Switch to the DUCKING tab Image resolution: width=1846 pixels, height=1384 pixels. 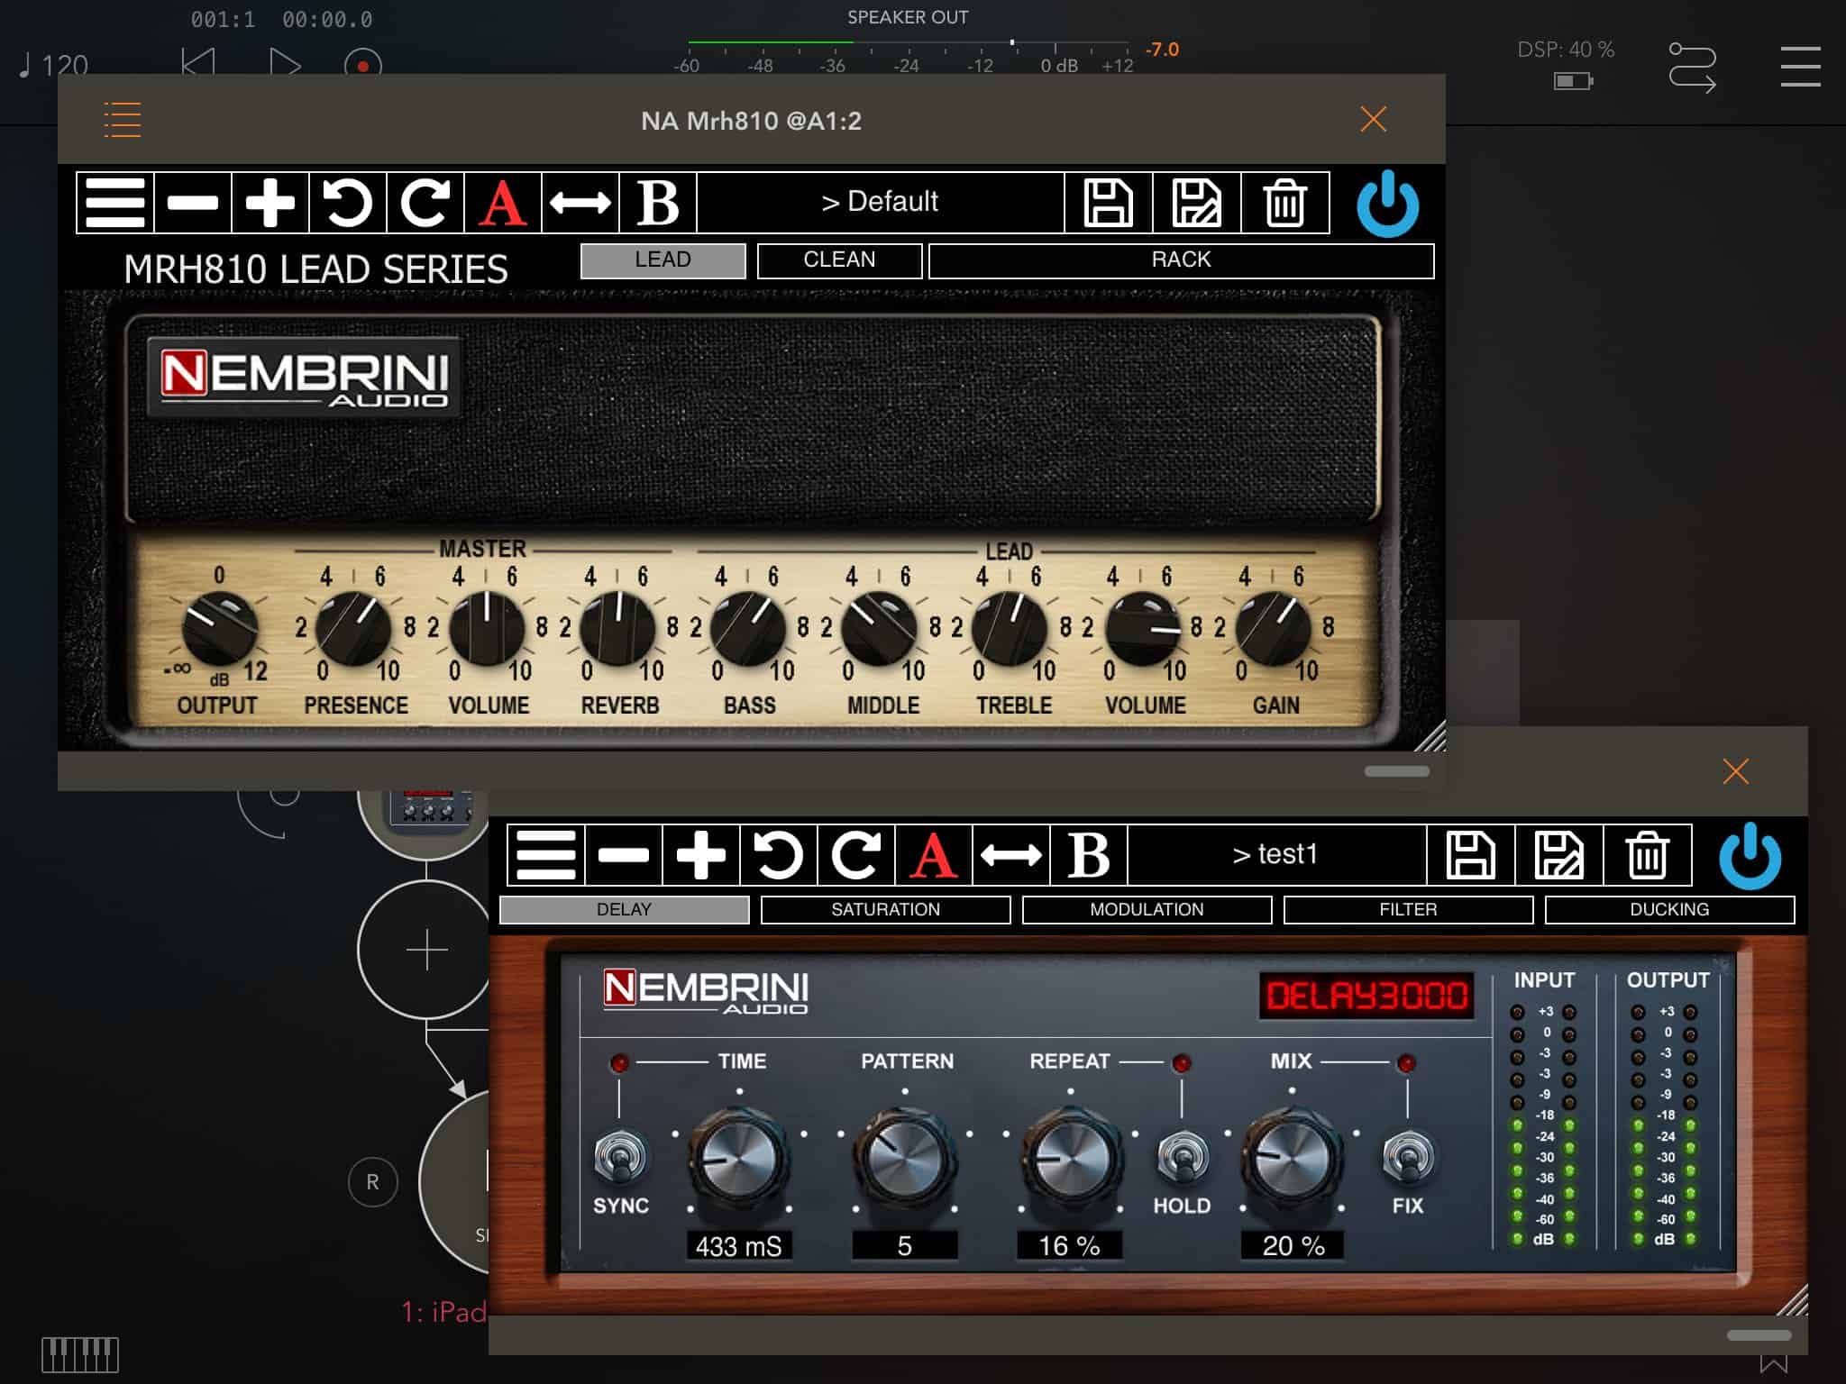click(x=1669, y=910)
